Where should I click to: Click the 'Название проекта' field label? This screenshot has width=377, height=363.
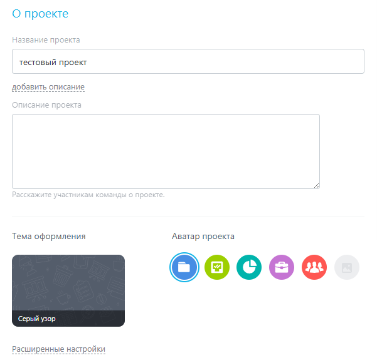tap(46, 40)
